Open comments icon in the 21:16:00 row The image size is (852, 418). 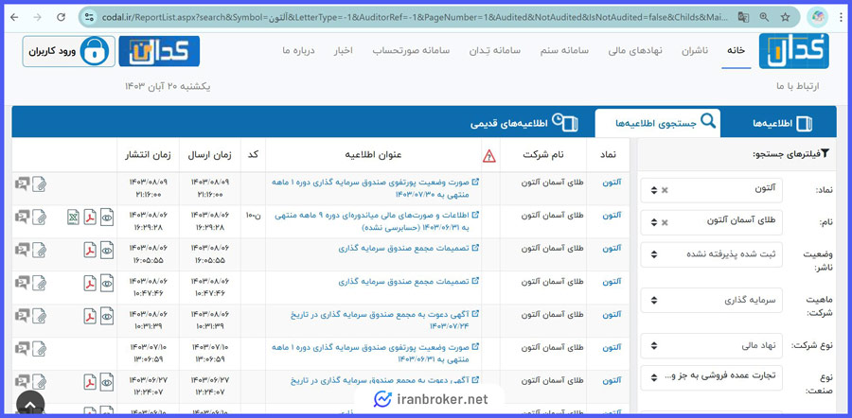click(22, 184)
